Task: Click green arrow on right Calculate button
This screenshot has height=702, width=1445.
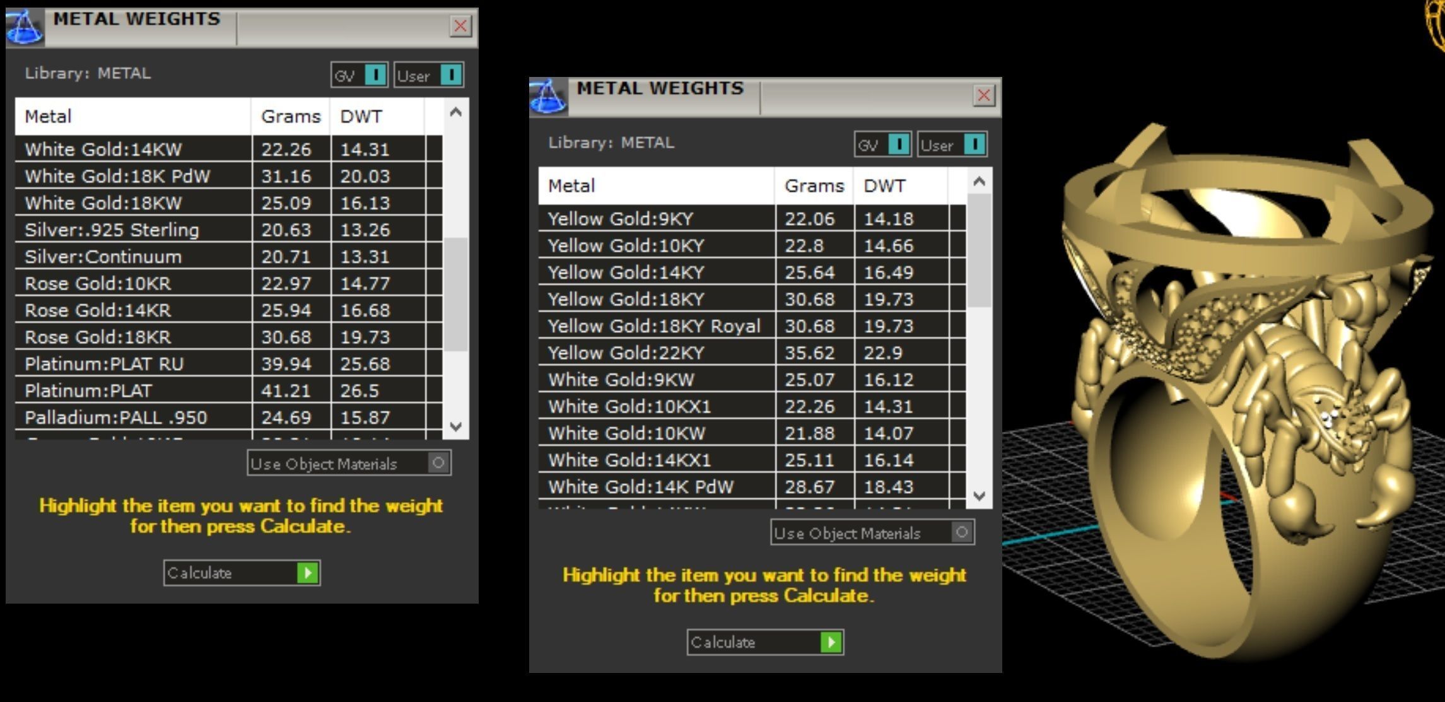Action: [831, 642]
